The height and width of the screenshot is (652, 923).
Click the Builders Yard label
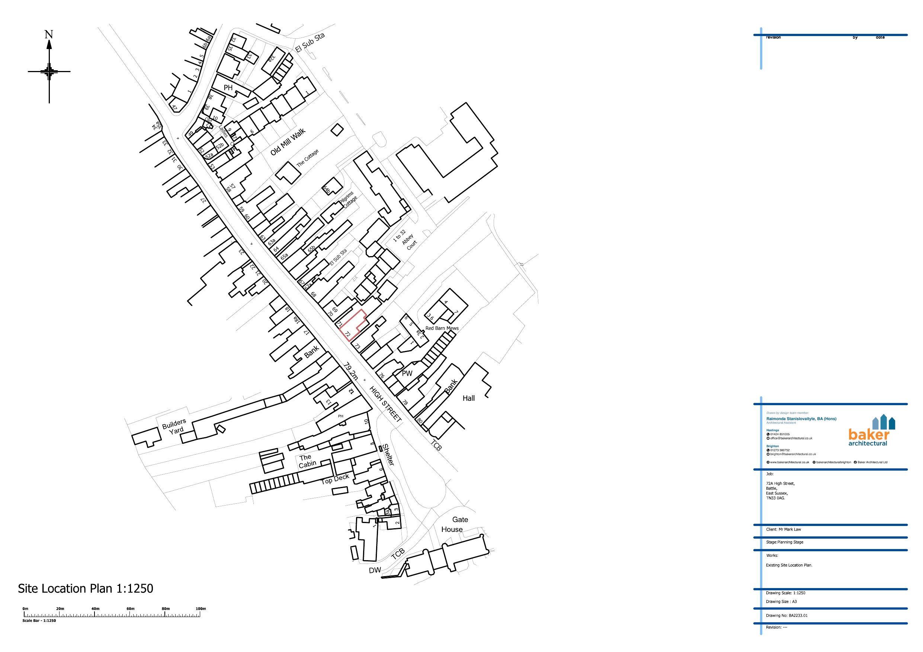click(175, 427)
